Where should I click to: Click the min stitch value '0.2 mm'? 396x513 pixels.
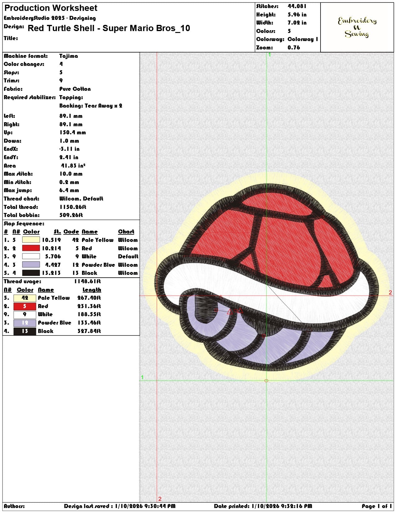(x=69, y=182)
